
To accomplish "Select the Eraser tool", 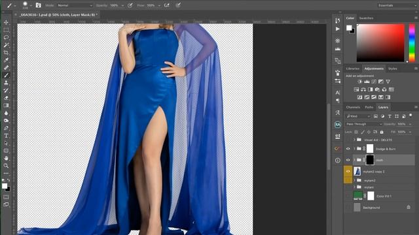I will pyautogui.click(x=6, y=98).
